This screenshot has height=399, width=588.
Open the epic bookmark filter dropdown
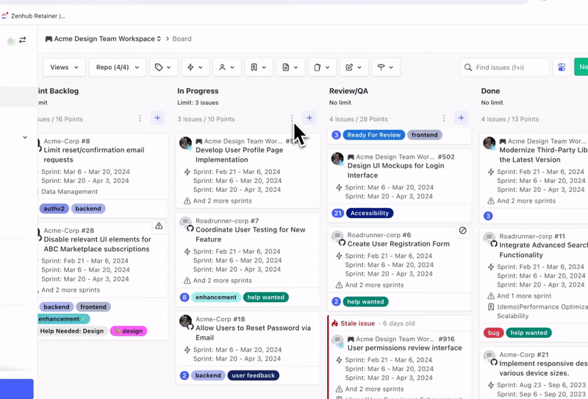pos(259,67)
